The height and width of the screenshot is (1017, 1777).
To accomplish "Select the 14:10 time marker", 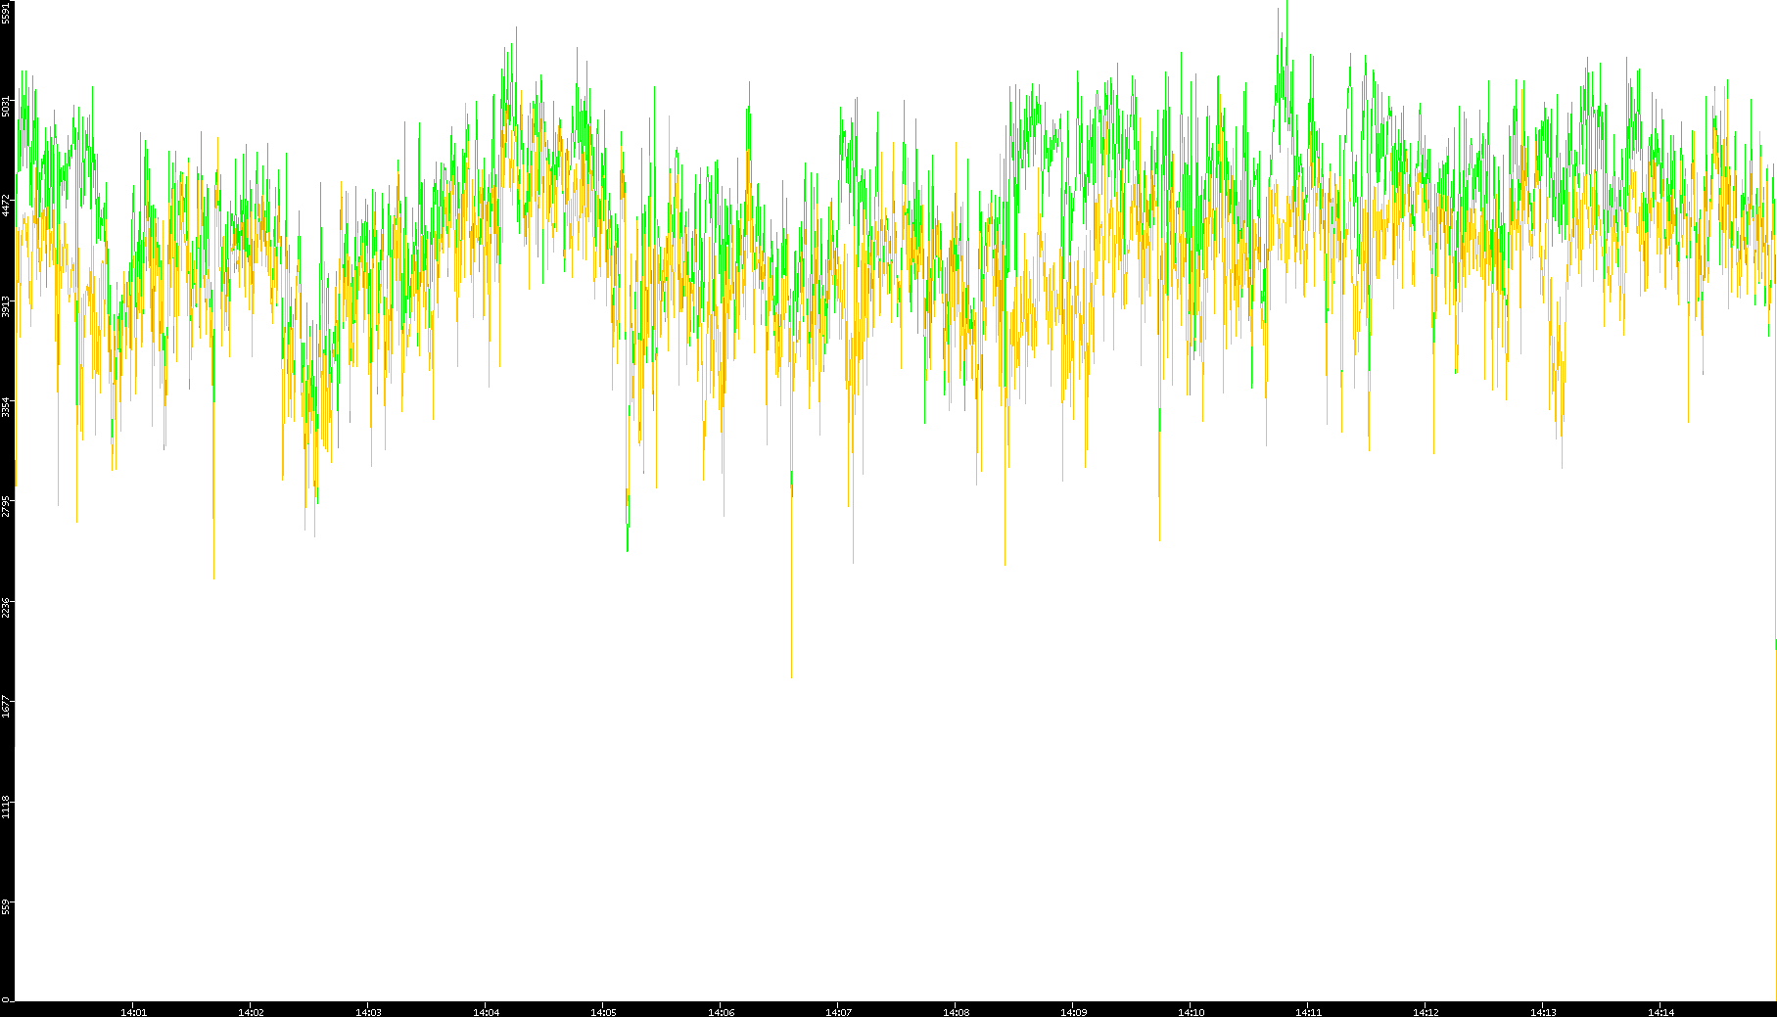I will point(1191,1012).
